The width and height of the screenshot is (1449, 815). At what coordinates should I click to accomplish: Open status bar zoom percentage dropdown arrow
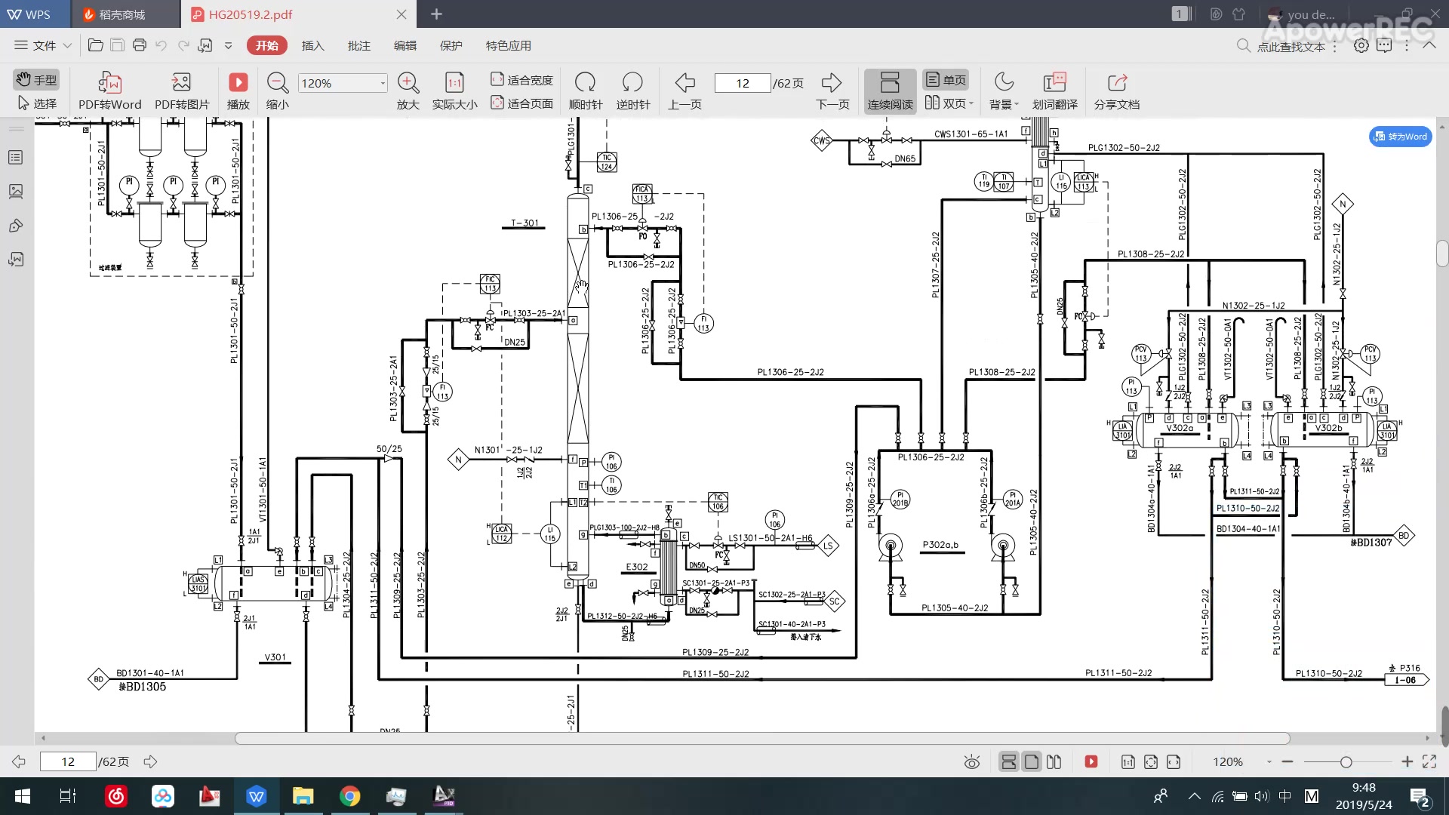point(1269,762)
